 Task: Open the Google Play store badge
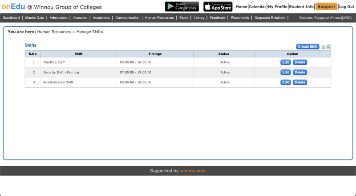[x=182, y=7]
